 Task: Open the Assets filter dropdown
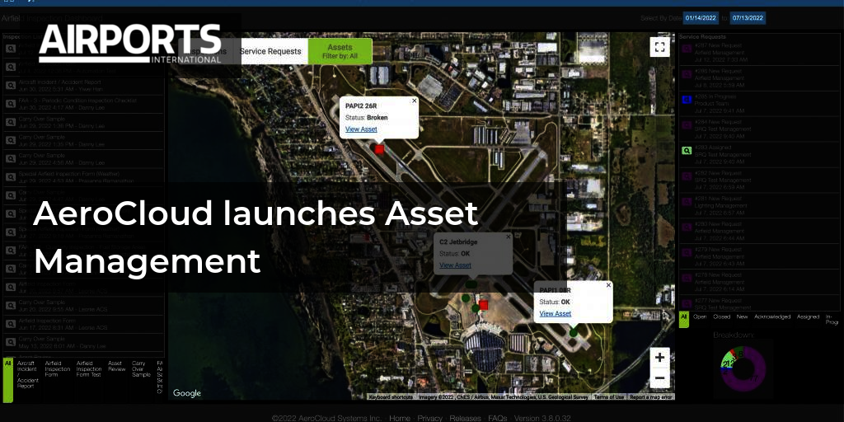coord(340,51)
